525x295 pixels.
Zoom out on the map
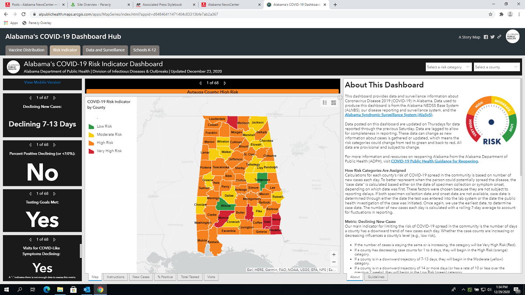pyautogui.click(x=334, y=262)
